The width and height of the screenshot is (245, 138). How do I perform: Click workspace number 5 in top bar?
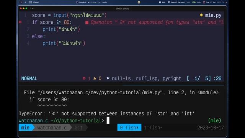click(21, 2)
